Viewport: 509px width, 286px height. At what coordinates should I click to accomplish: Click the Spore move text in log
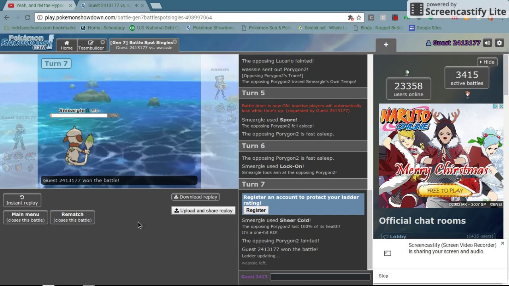coord(288,120)
